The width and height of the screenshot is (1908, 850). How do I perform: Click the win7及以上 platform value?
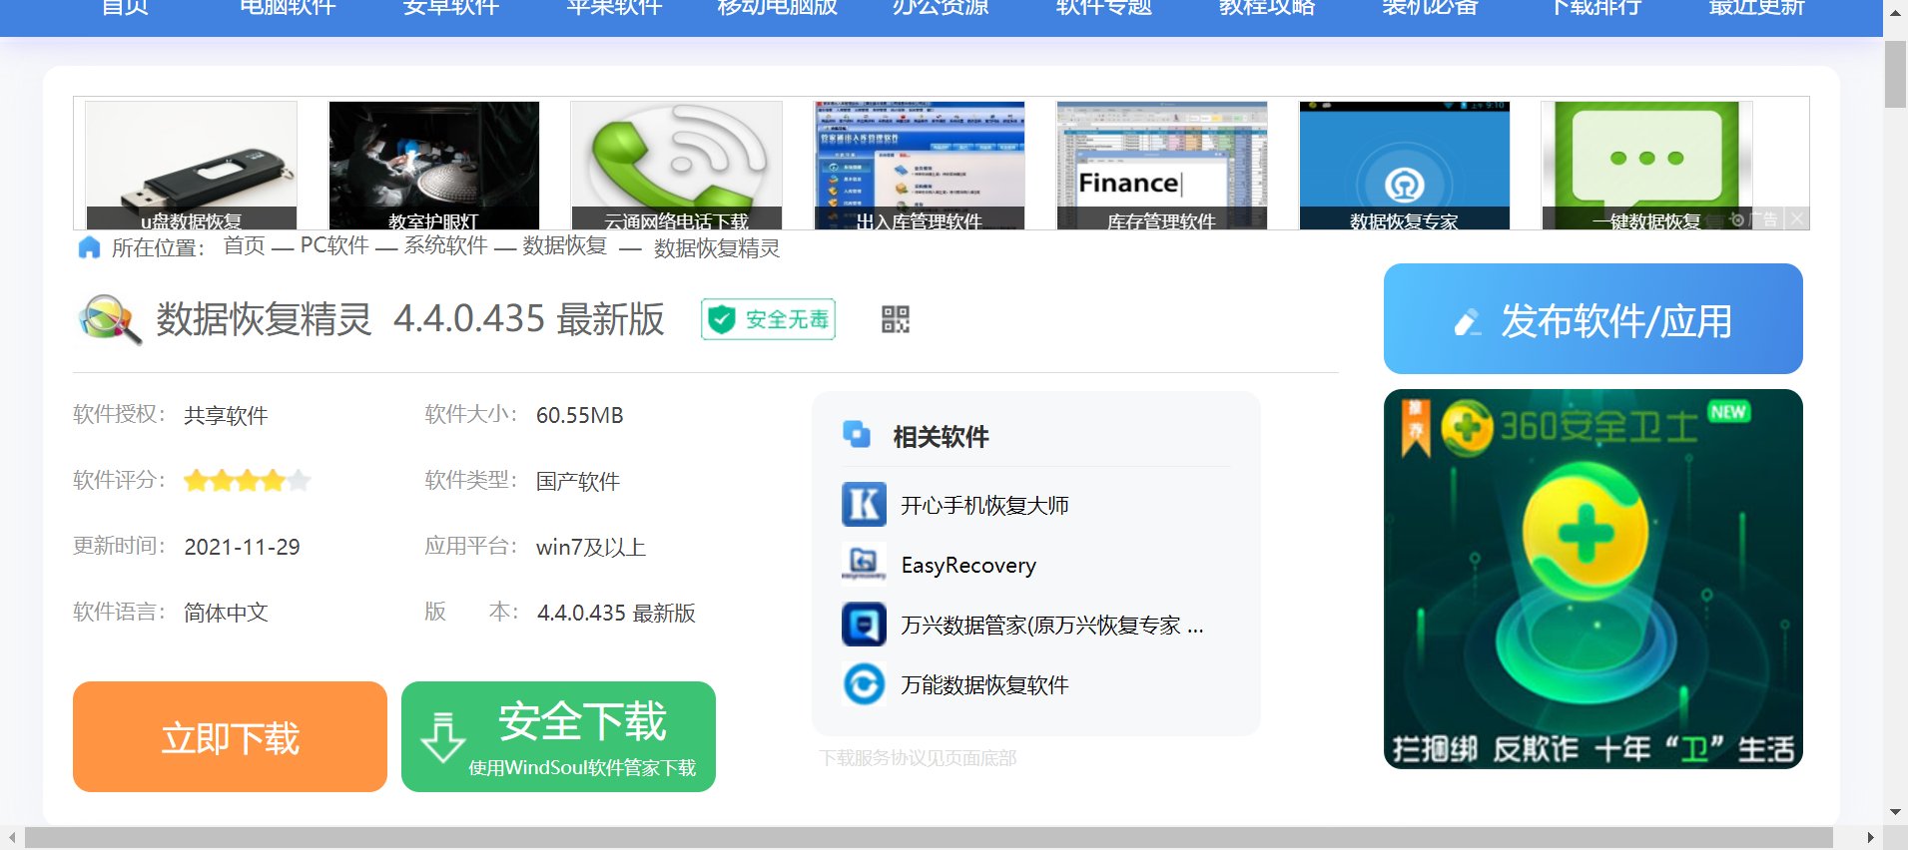[x=591, y=548]
